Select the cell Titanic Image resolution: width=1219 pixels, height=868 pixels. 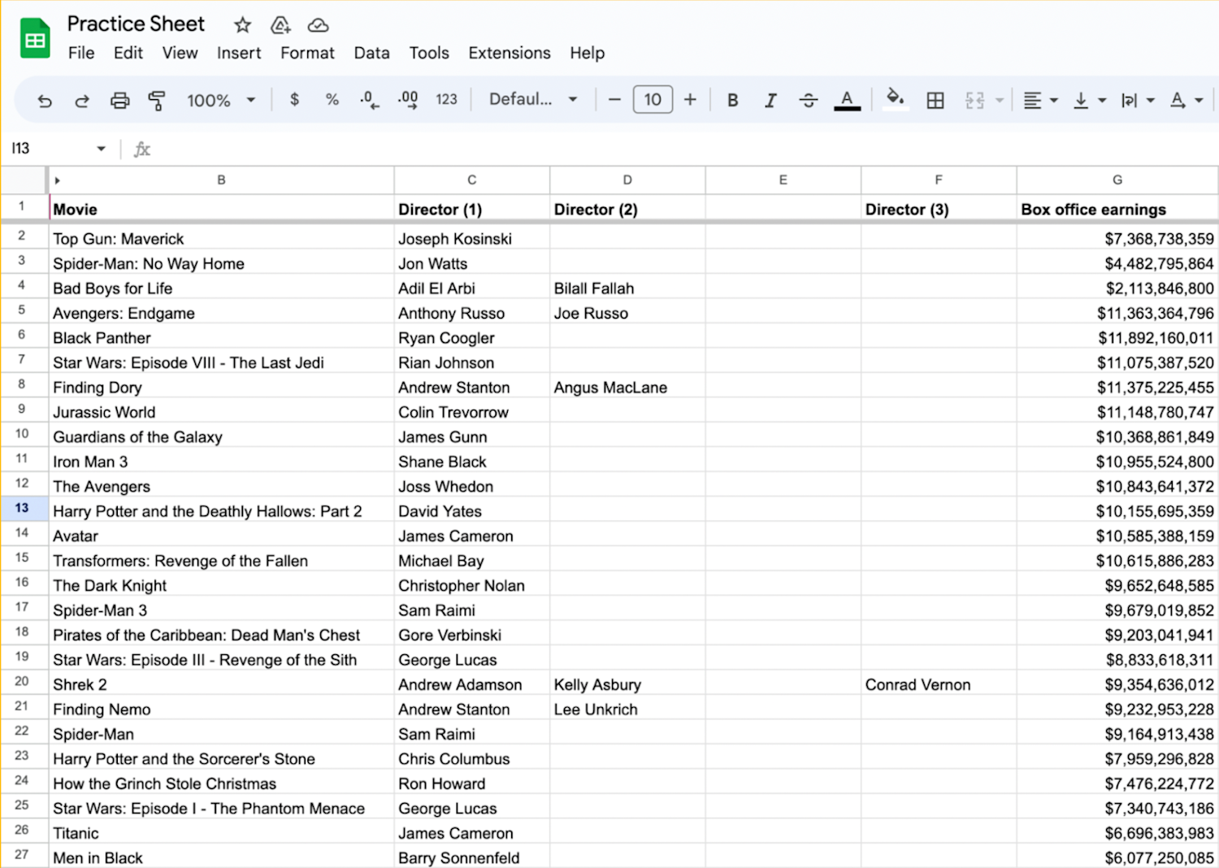click(x=221, y=833)
